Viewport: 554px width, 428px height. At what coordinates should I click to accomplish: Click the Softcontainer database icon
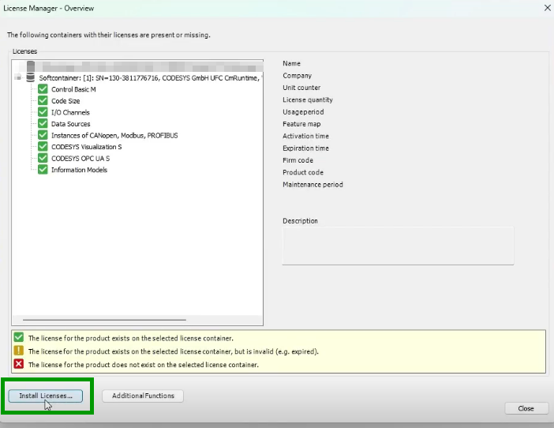tap(31, 78)
